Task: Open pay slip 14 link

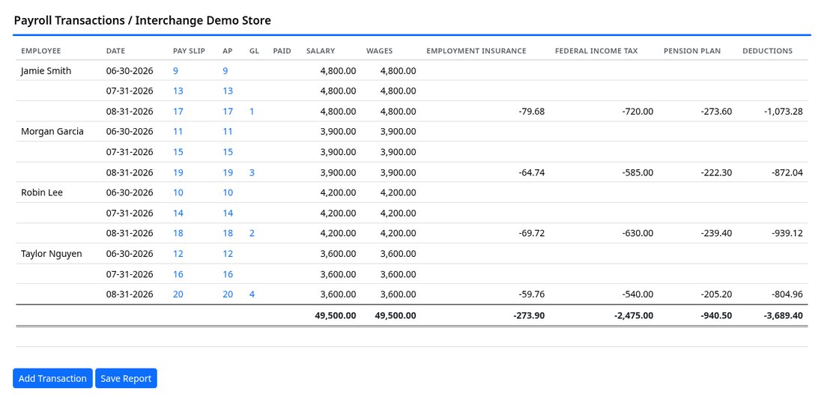Action: (178, 213)
